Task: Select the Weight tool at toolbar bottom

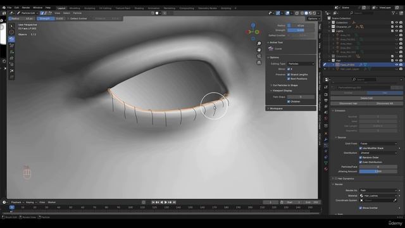Action: click(x=11, y=77)
